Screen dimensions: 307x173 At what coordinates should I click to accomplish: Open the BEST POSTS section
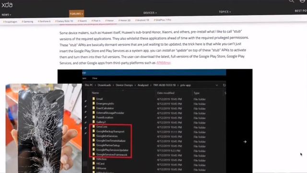(301, 11)
